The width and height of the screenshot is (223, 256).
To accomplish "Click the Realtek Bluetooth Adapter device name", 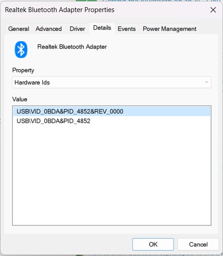I will [72, 47].
